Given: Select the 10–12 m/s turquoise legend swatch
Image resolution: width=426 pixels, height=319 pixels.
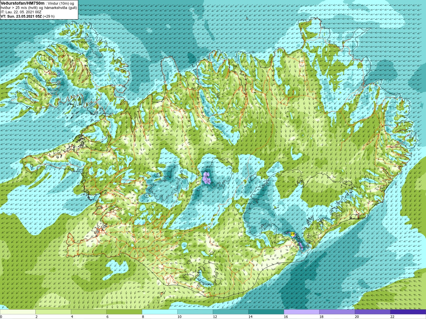Looking at the screenshot, I should coord(195,312).
